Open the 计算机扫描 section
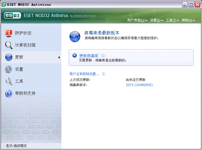 coord(25,45)
